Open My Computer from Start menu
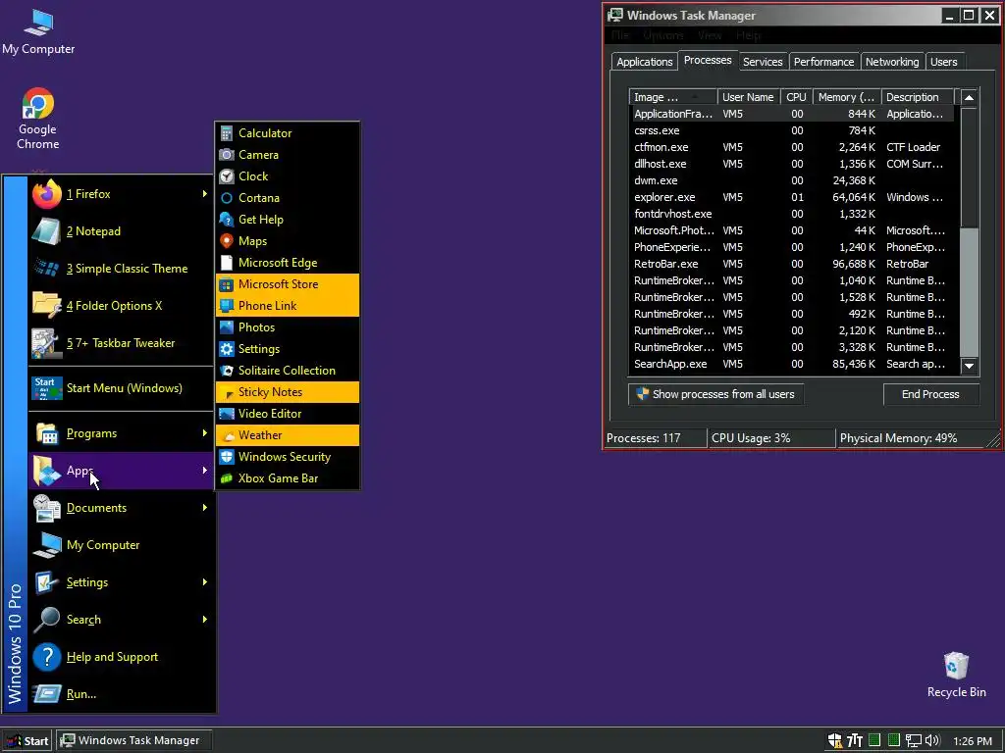This screenshot has height=753, width=1005. [121, 545]
